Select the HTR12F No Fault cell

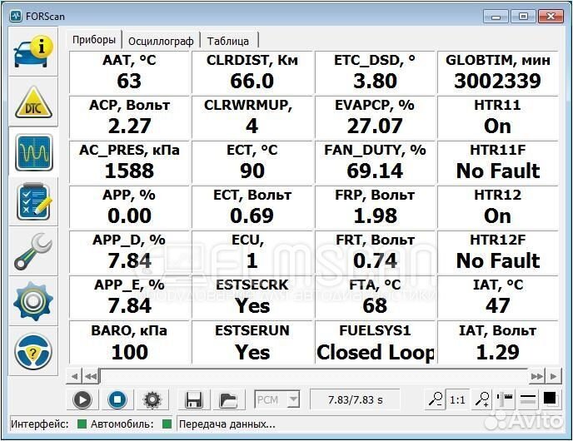point(498,252)
